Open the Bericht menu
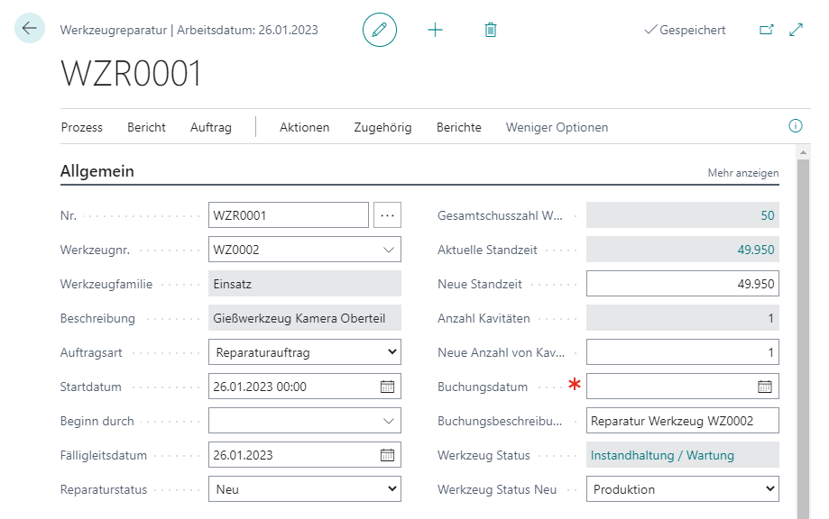The height and width of the screenshot is (519, 829). click(x=146, y=127)
